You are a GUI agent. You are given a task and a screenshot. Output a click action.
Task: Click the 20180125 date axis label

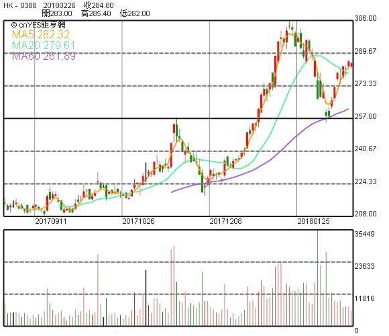[313, 221]
